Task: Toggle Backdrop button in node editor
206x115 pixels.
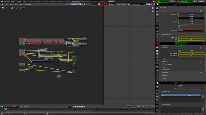Action: 75,4
